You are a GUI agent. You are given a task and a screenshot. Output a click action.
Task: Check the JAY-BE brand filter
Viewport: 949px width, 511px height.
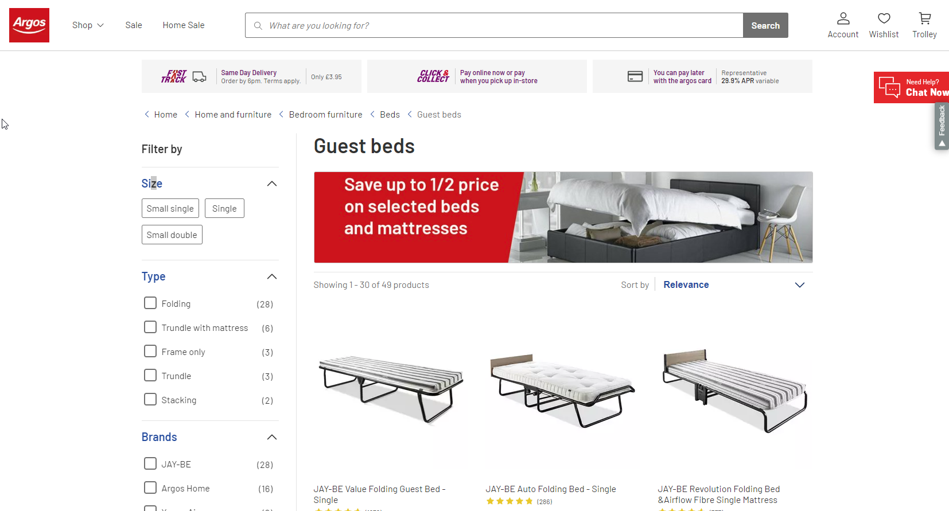pos(150,463)
